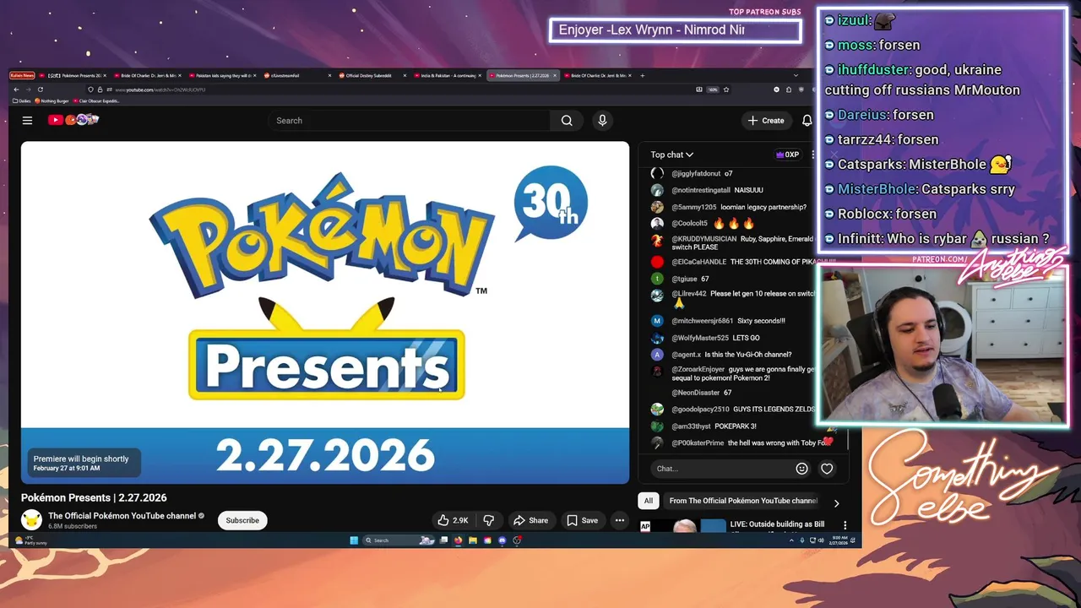The height and width of the screenshot is (608, 1081).
Task: Dislike the Pokémon Presents video
Action: point(488,520)
